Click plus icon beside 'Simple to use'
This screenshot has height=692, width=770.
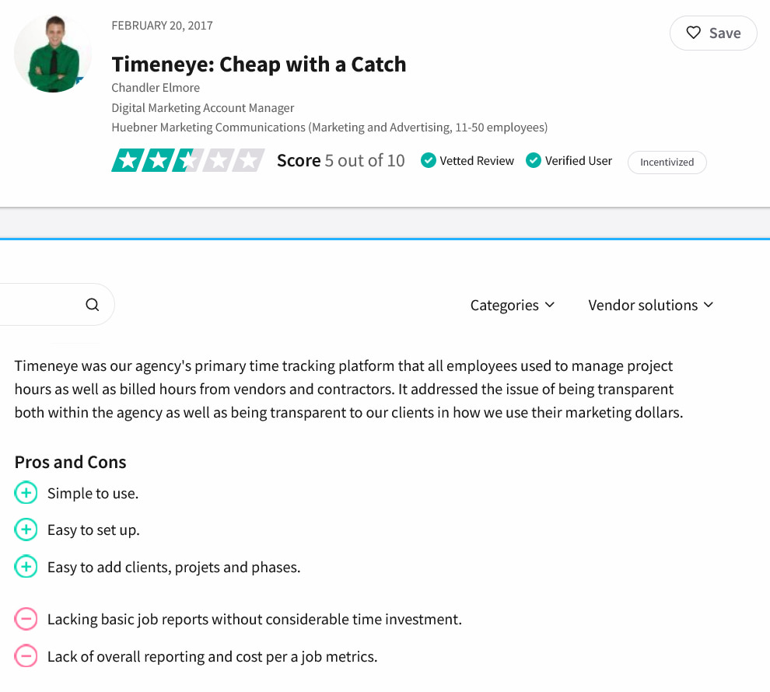pos(26,493)
